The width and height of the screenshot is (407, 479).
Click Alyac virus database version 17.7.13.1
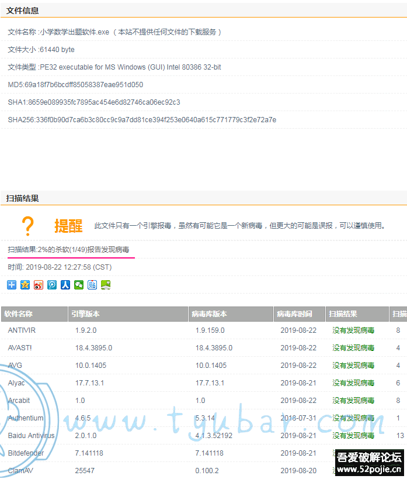pyautogui.click(x=210, y=383)
